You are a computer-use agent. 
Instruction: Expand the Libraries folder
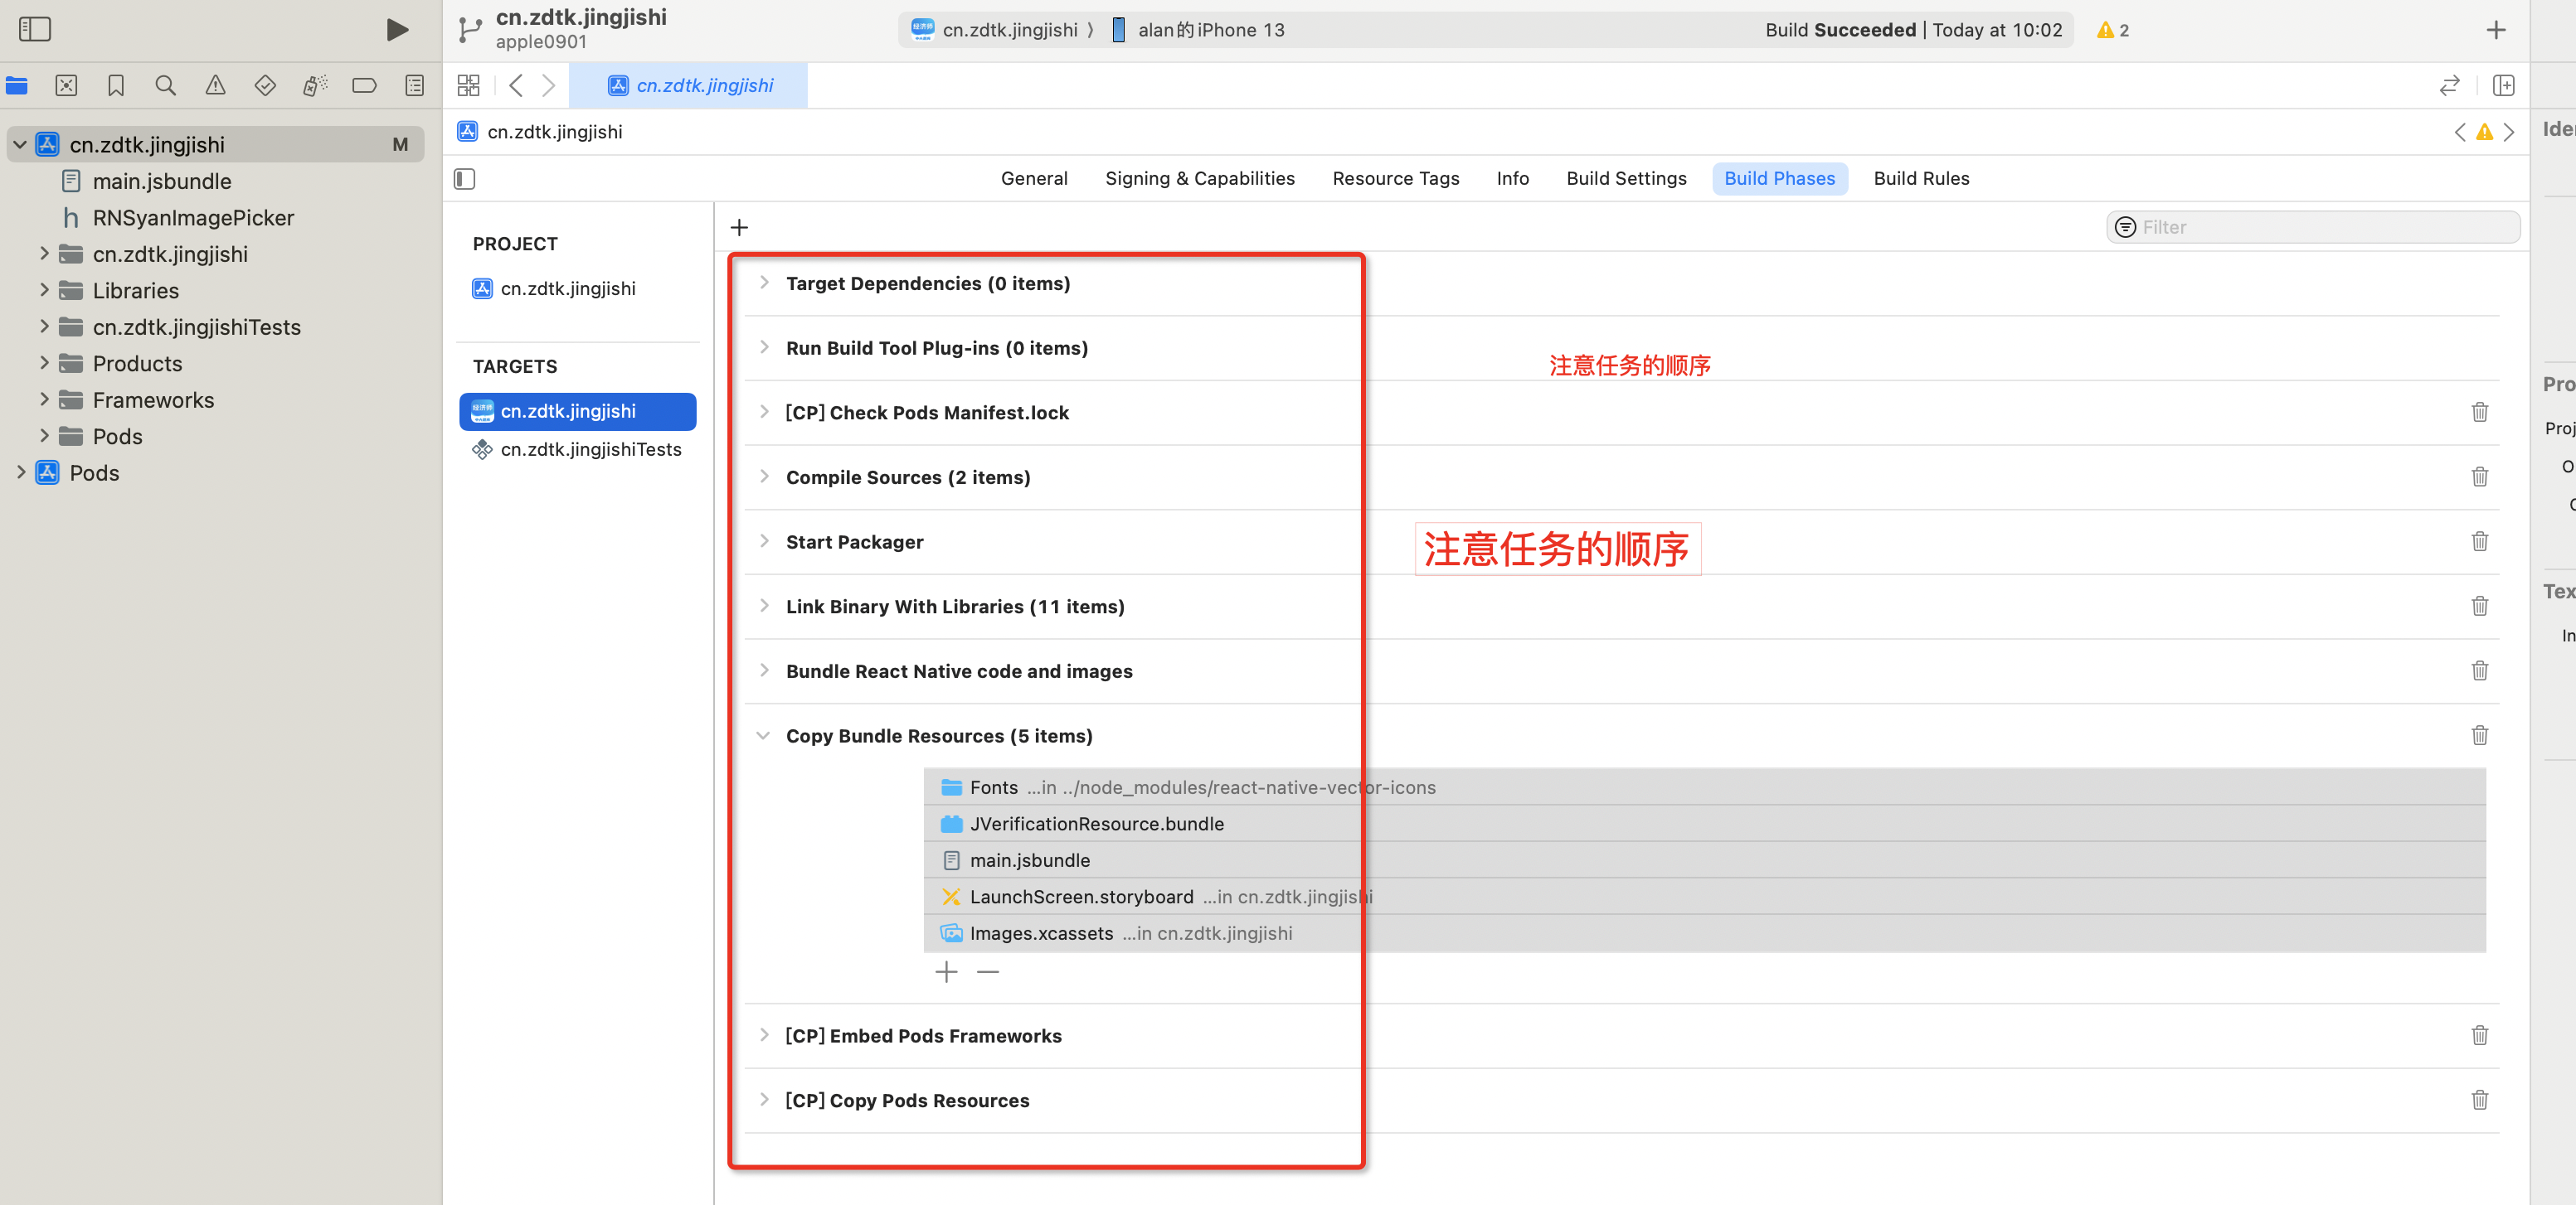pos(44,291)
